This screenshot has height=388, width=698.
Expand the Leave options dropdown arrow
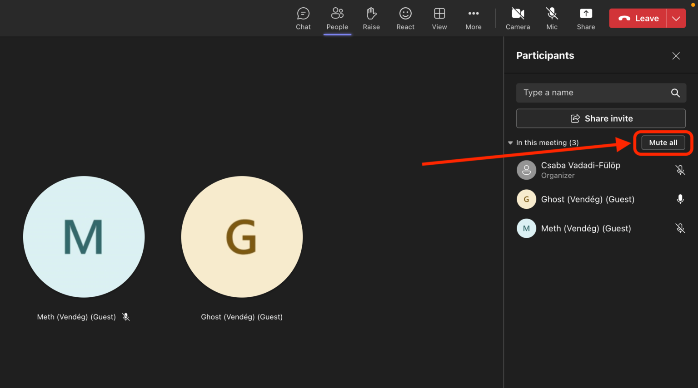tap(676, 19)
